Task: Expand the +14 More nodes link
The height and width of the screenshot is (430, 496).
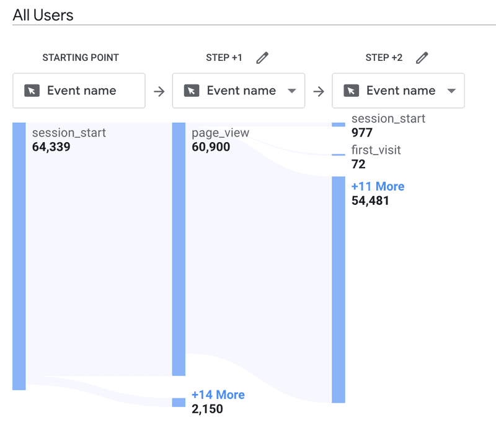Action: tap(218, 395)
